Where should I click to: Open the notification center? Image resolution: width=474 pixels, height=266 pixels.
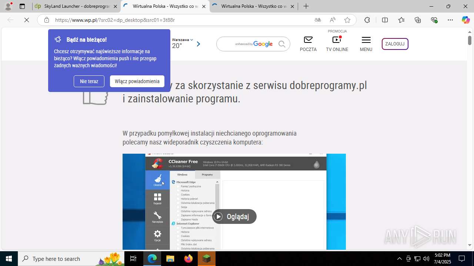462,259
